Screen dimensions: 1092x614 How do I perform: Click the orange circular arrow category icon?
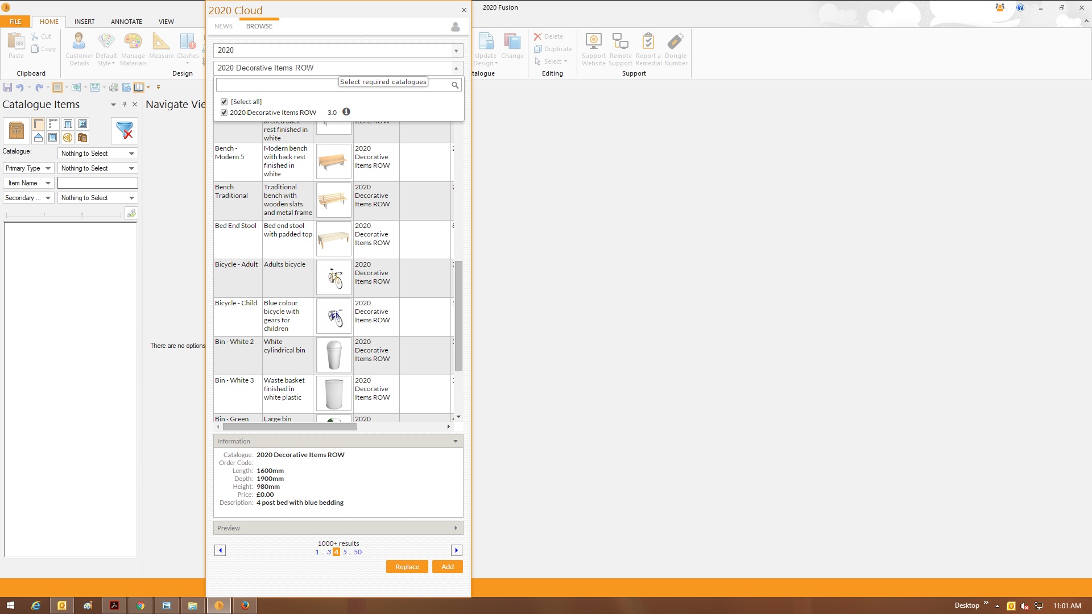pos(68,138)
